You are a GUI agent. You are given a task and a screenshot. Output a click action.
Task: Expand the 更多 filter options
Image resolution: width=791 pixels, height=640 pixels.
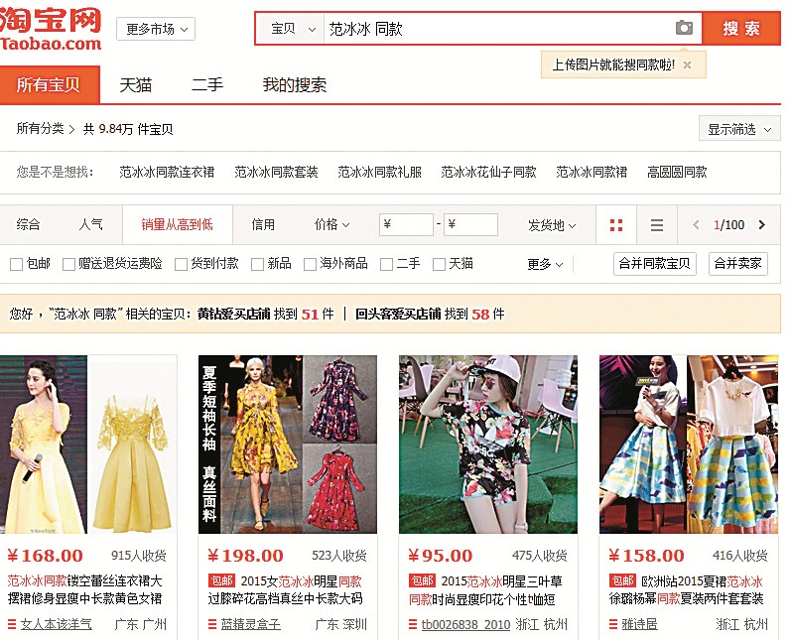click(x=545, y=264)
